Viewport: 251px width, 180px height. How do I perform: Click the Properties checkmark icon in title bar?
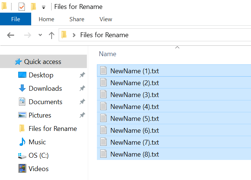click(x=22, y=7)
